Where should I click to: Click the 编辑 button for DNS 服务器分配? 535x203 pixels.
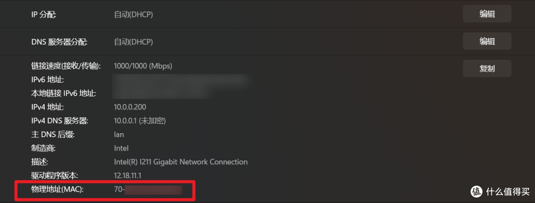487,41
